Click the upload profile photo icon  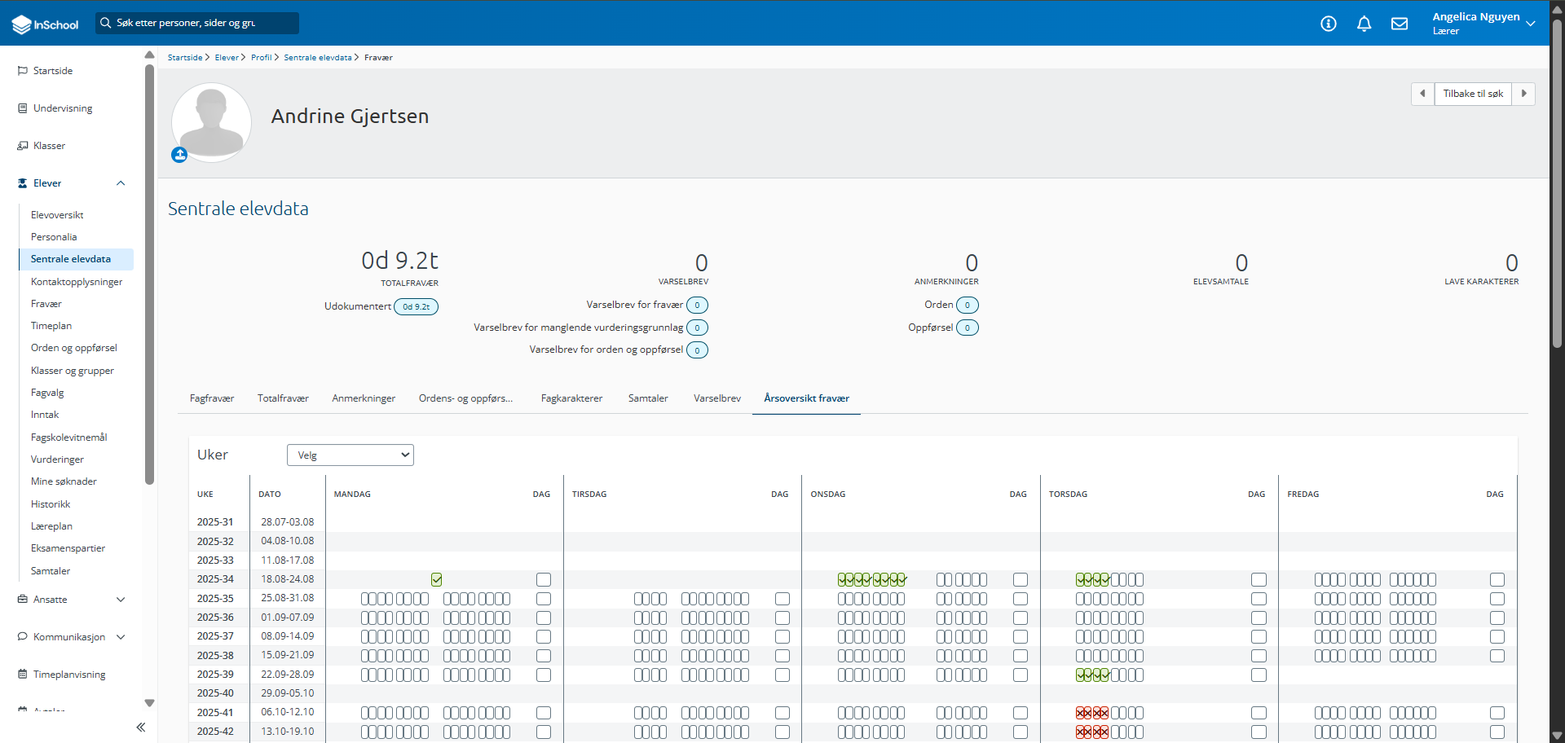[x=179, y=155]
